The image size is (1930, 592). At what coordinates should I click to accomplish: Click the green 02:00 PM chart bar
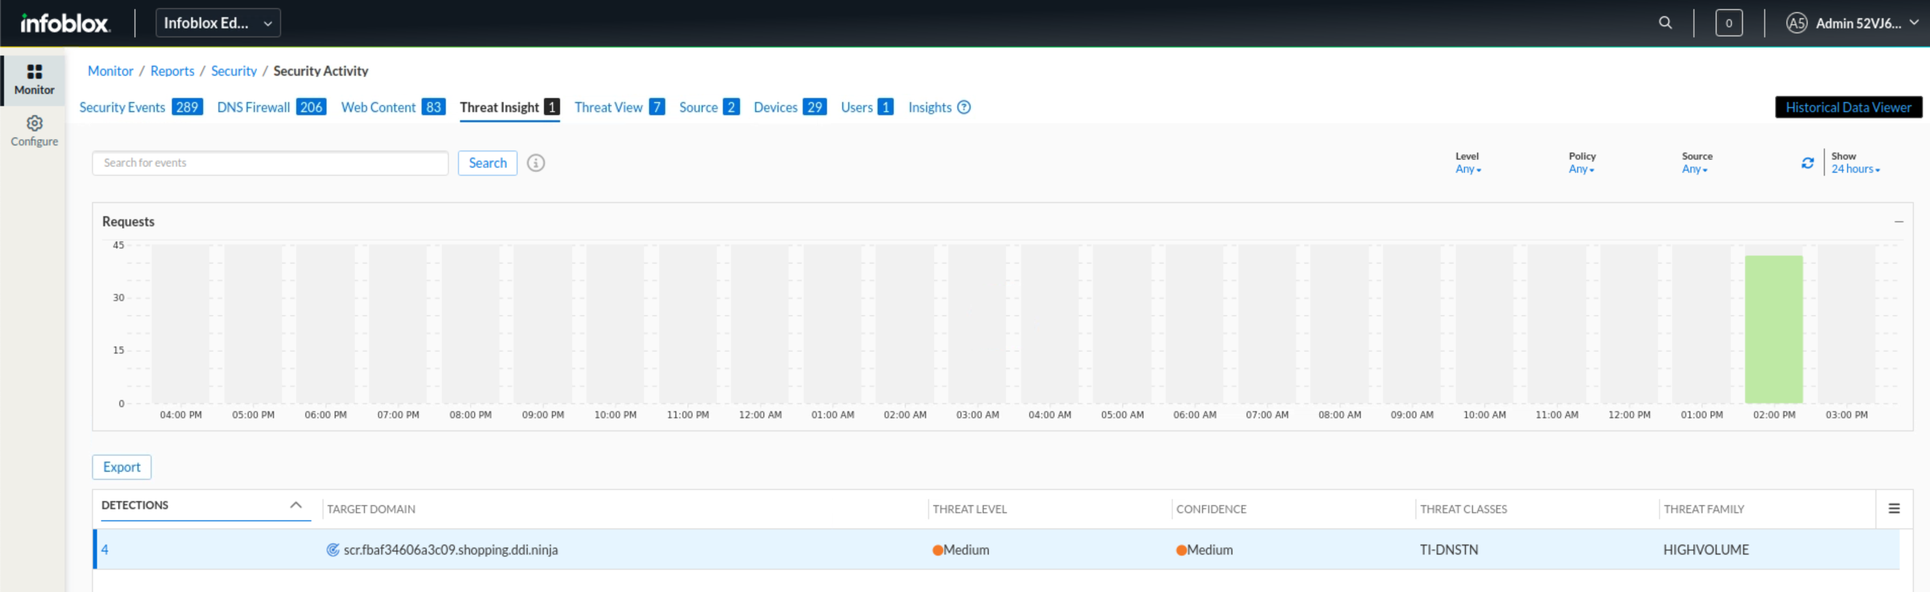pyautogui.click(x=1773, y=329)
